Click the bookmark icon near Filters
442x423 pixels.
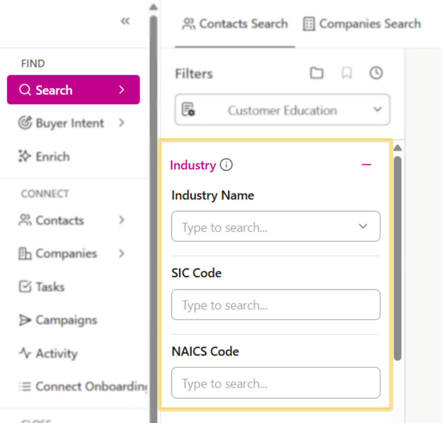346,73
